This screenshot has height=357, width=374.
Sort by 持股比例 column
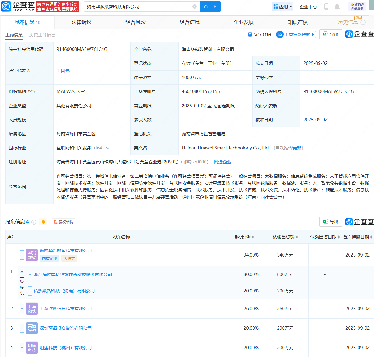click(244, 237)
